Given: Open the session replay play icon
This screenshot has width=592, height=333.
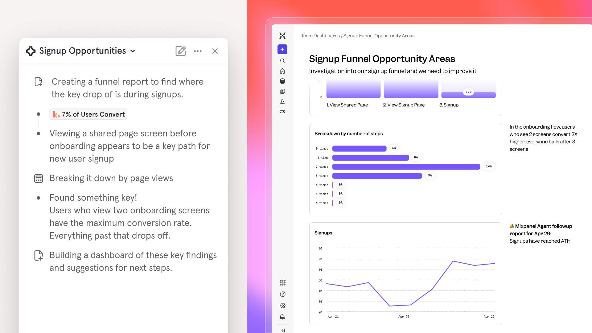Looking at the screenshot, I should coord(282,91).
